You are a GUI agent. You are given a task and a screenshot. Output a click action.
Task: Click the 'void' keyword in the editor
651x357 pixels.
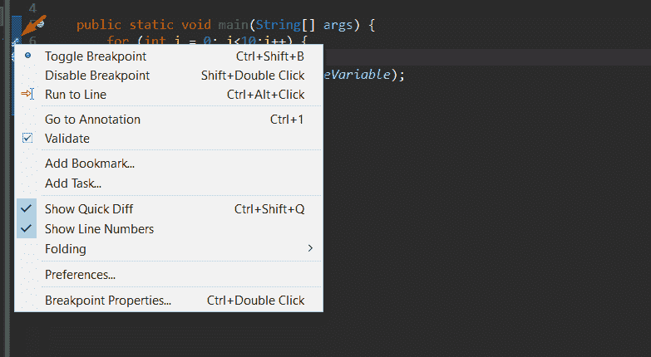[196, 25]
